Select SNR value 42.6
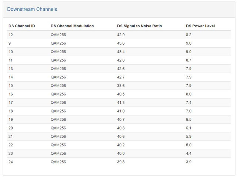237x179 pixels. coord(121,69)
